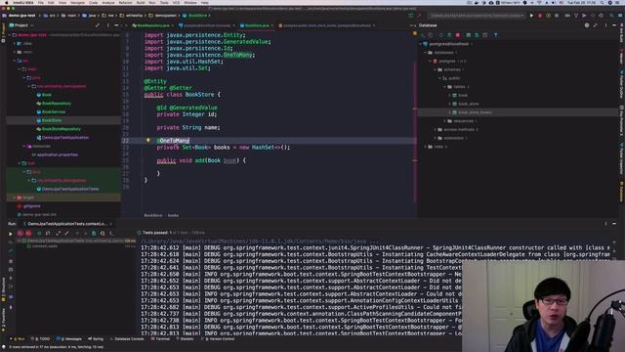
Task: Expand the sequences folder in Database tree
Action: 445,121
